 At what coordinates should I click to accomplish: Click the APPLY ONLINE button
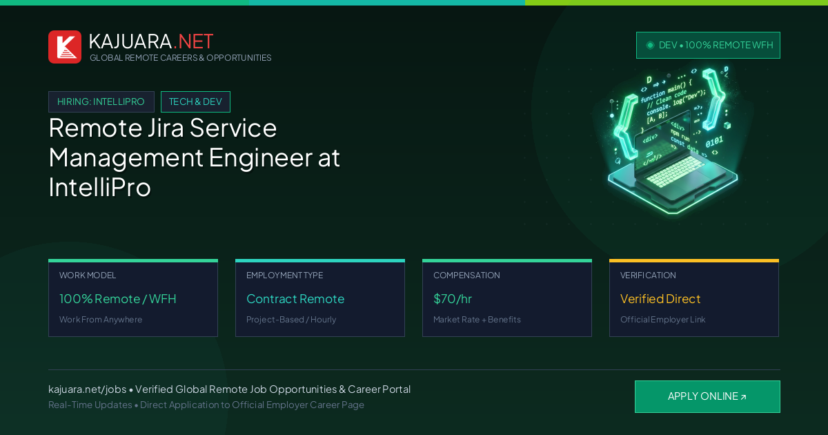point(707,396)
